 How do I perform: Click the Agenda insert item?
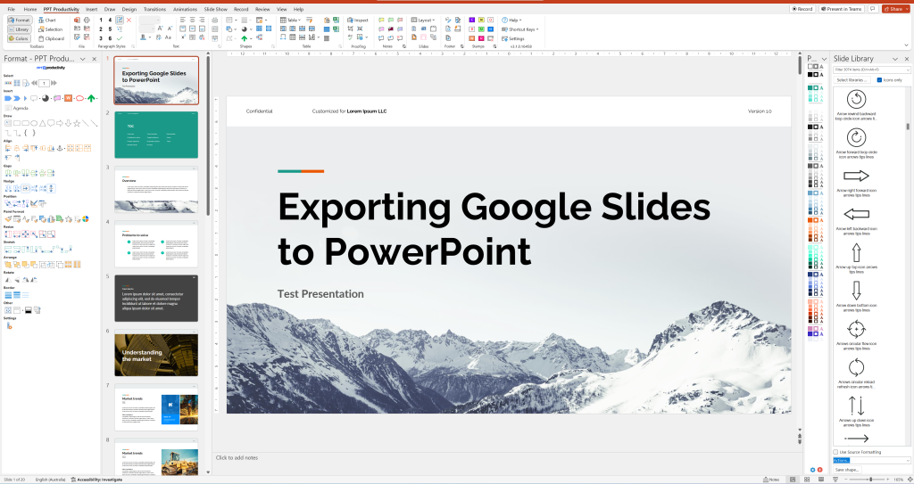[16, 108]
